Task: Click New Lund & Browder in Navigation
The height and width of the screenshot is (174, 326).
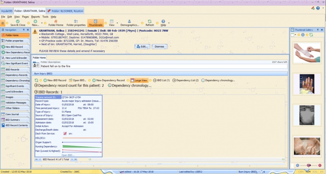Action: tap(15, 58)
